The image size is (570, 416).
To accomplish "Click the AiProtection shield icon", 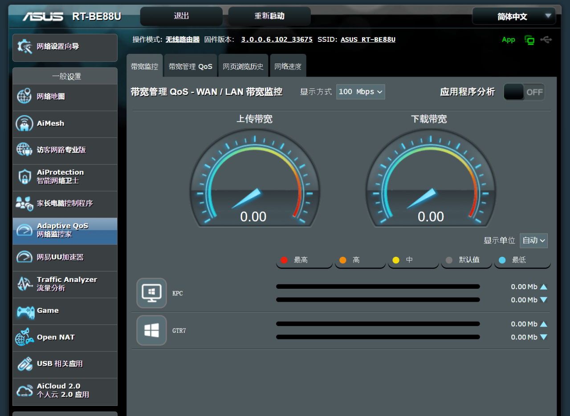I will 24,177.
